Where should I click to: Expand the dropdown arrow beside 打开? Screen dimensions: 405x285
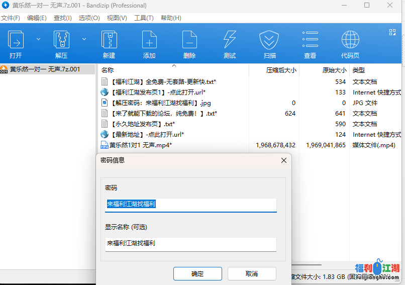pyautogui.click(x=38, y=38)
